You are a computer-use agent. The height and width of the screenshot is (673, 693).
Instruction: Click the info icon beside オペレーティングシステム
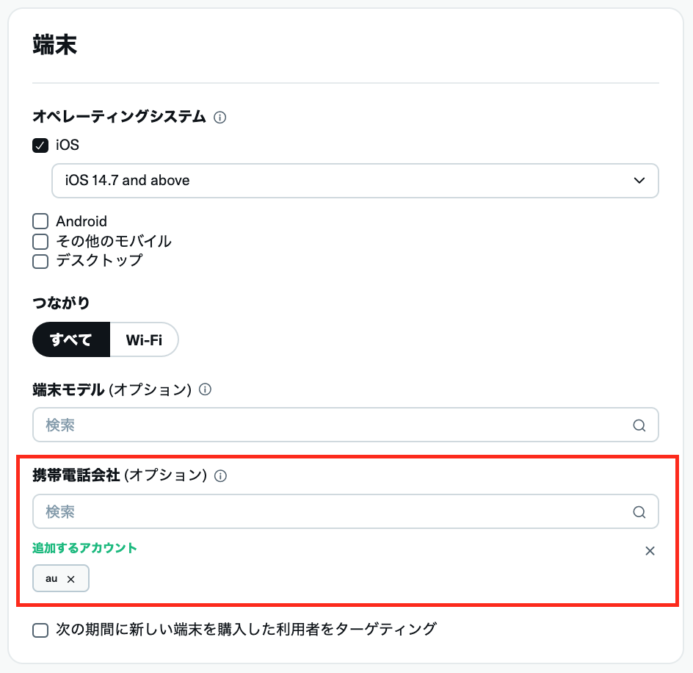click(x=219, y=117)
